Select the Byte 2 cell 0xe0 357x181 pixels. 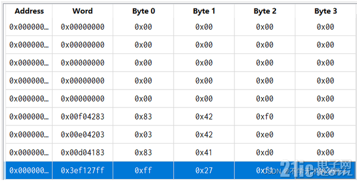(x=265, y=134)
